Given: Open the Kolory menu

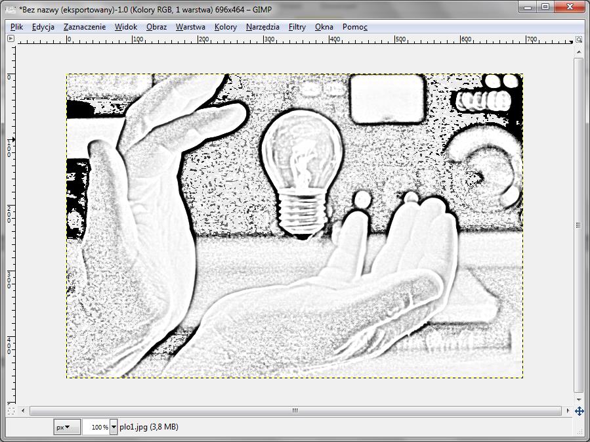Looking at the screenshot, I should pos(226,27).
